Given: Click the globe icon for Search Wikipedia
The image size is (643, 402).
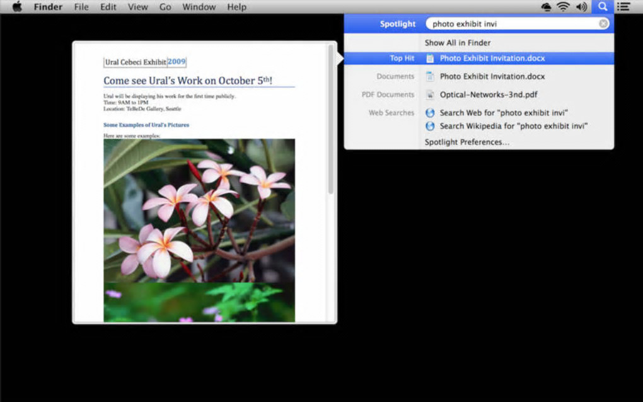Looking at the screenshot, I should coord(430,126).
